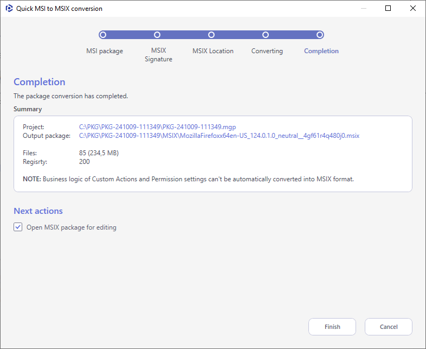Select the MSI package step circle
Image resolution: width=426 pixels, height=349 pixels.
[102, 35]
